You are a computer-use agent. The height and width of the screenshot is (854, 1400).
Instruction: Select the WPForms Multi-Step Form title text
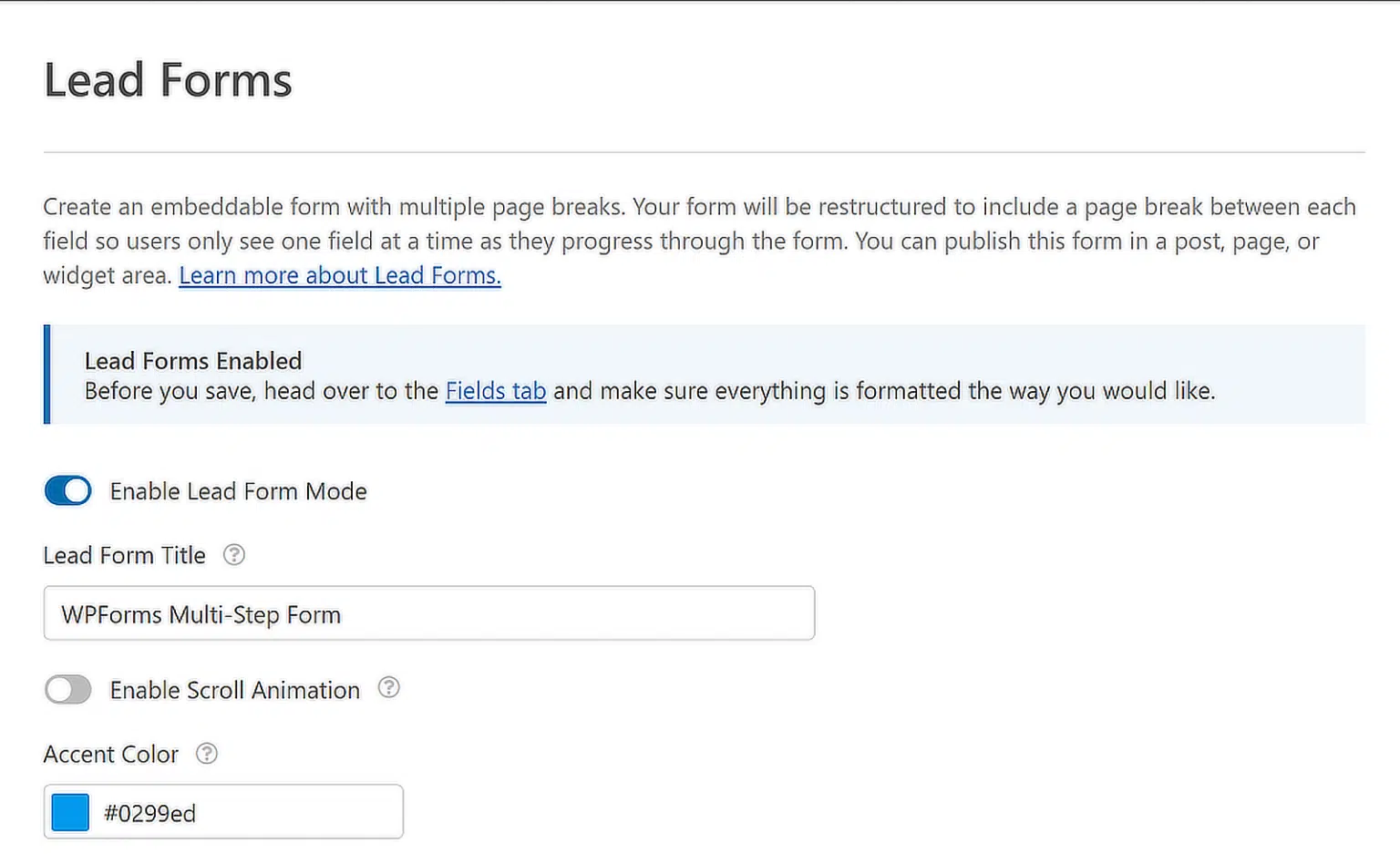(x=200, y=613)
